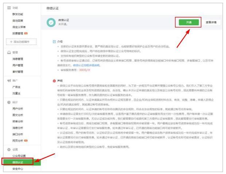Open 图文分析 statistics page
The height and width of the screenshot is (174, 226).
(18, 115)
